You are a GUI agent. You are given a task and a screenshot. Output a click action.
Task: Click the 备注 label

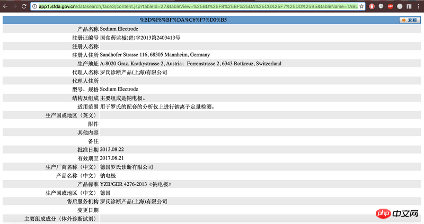(93, 141)
